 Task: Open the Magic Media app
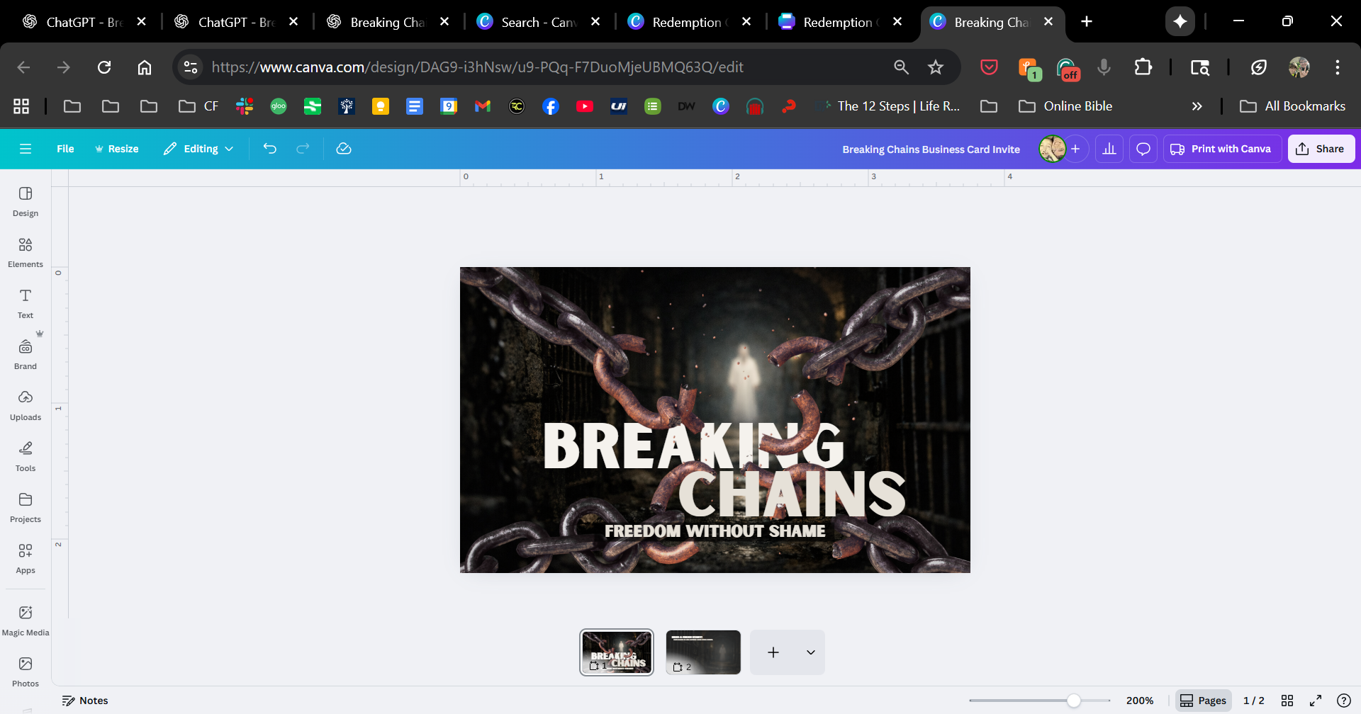[26, 620]
